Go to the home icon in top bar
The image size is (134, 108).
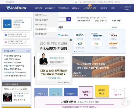[x=76, y=2]
